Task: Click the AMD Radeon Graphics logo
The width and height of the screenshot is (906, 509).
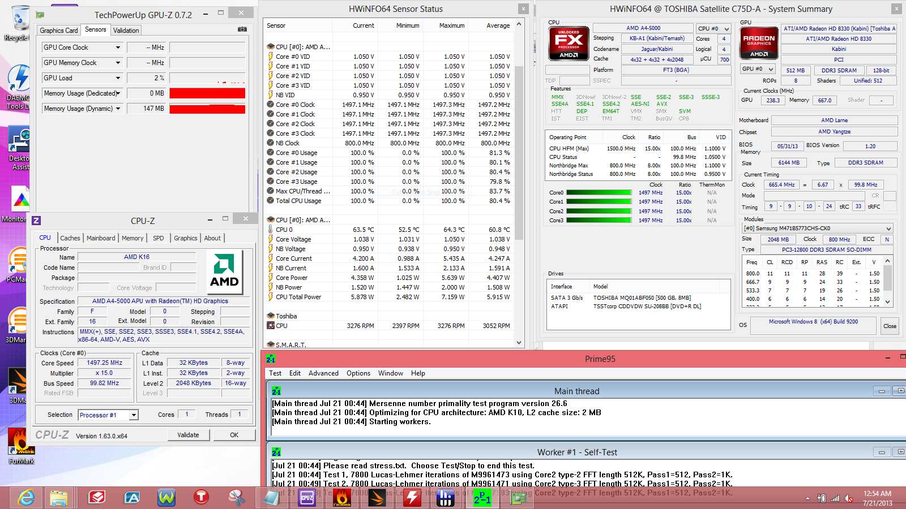Action: (759, 44)
